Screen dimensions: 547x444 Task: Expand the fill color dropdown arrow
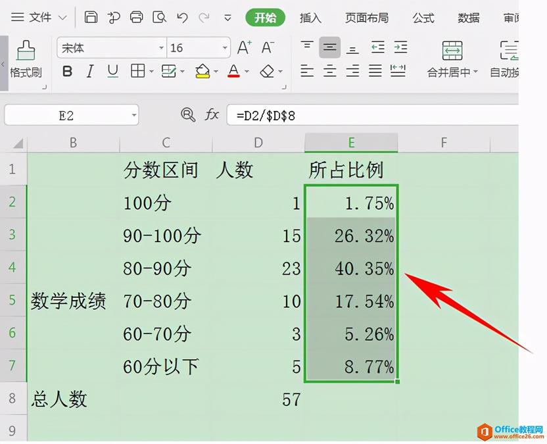coord(216,72)
